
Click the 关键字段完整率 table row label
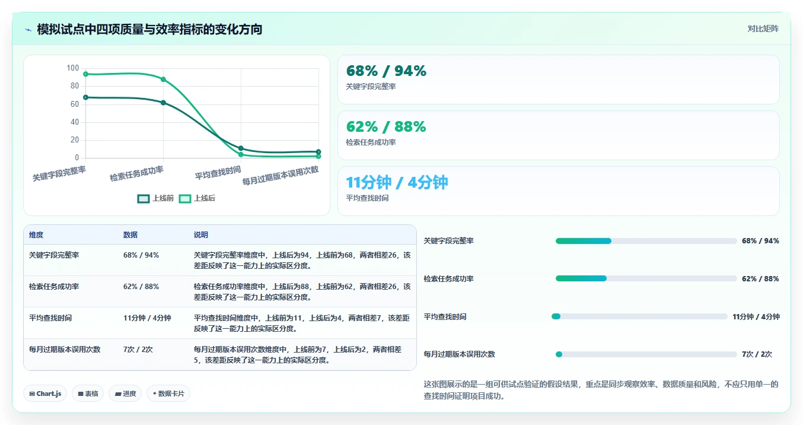(x=54, y=255)
